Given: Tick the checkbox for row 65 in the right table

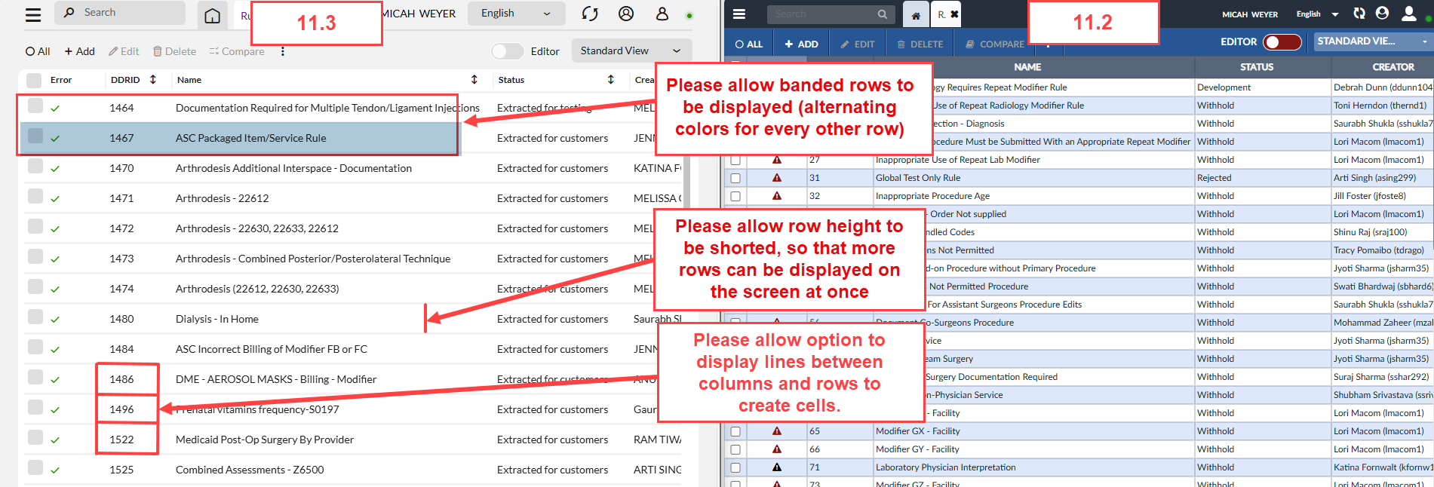Looking at the screenshot, I should coord(735,431).
